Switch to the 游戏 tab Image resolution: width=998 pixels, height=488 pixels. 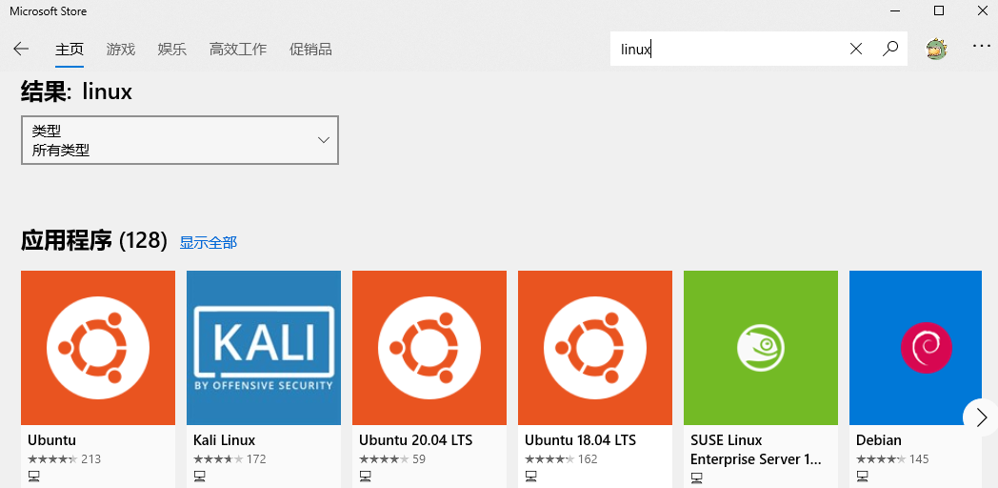(x=120, y=49)
